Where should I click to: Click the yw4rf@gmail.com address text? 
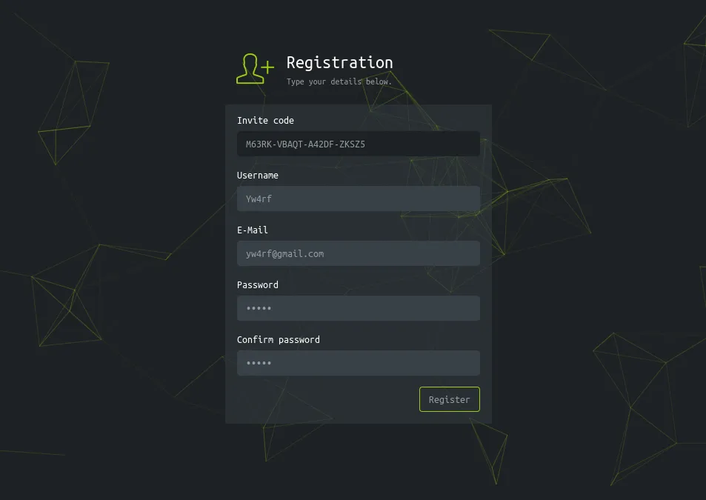click(x=284, y=254)
